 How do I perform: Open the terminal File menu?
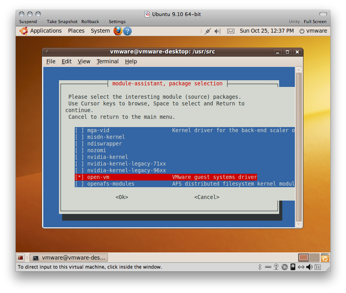[x=51, y=61]
